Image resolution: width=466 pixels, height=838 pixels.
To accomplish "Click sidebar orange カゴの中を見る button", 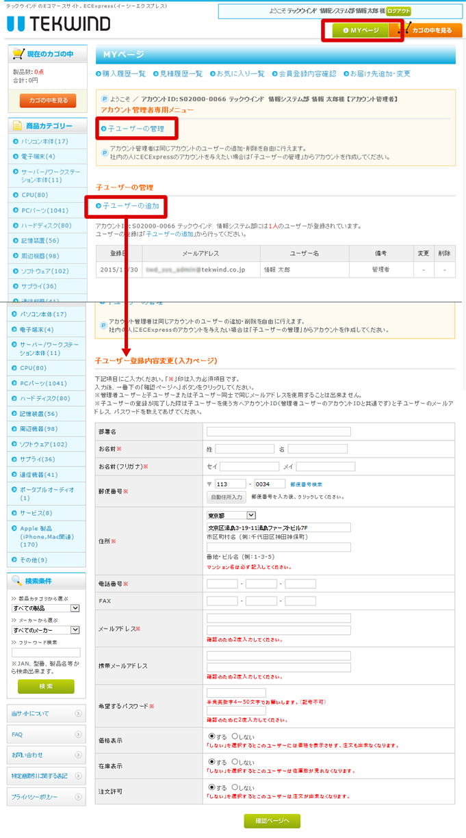I will [48, 101].
